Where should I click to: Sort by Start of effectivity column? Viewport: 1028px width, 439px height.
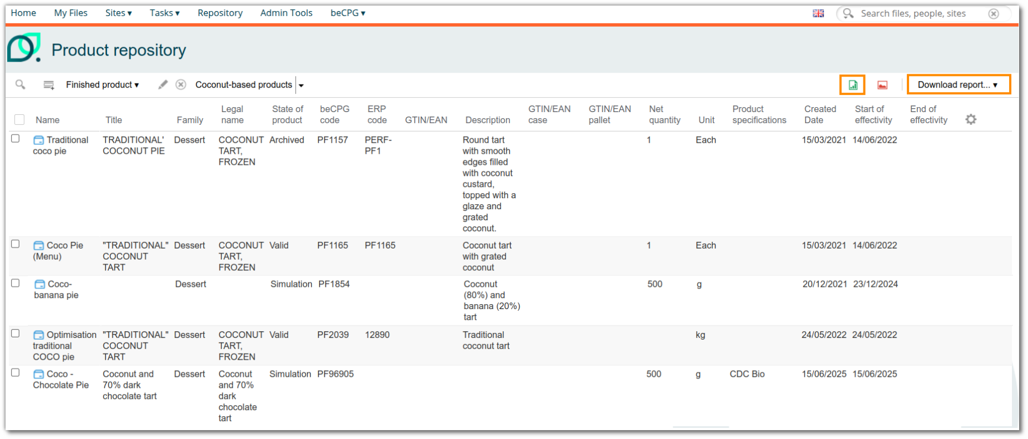pyautogui.click(x=873, y=114)
